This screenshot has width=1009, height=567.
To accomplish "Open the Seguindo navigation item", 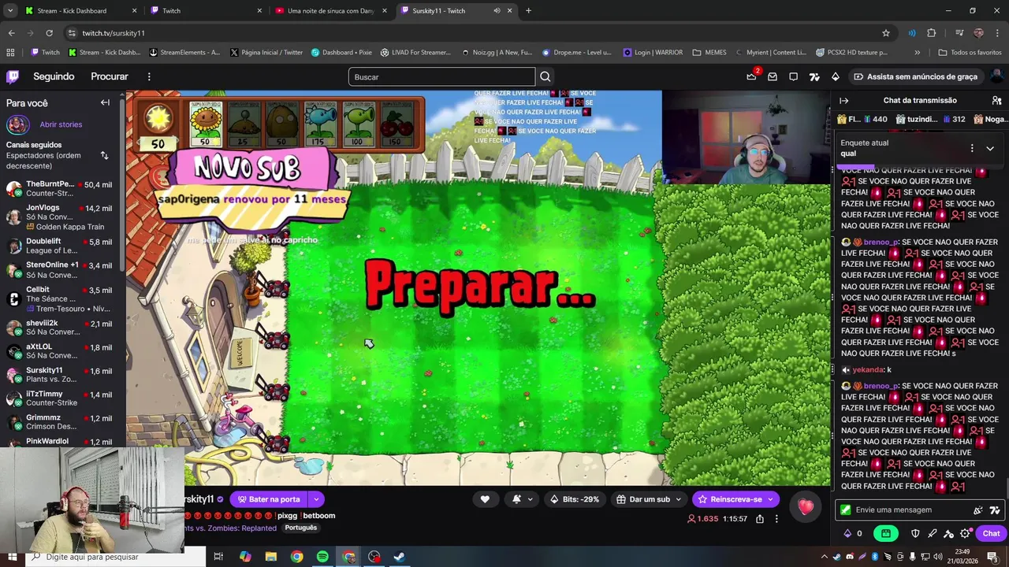I will coord(54,76).
